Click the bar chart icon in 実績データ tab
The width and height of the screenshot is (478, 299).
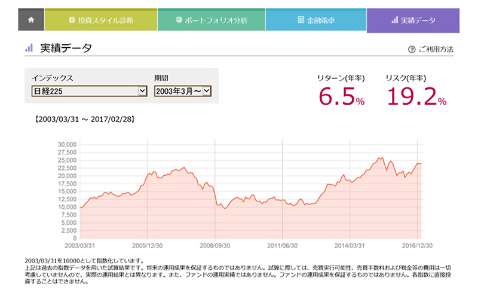pyautogui.click(x=394, y=20)
